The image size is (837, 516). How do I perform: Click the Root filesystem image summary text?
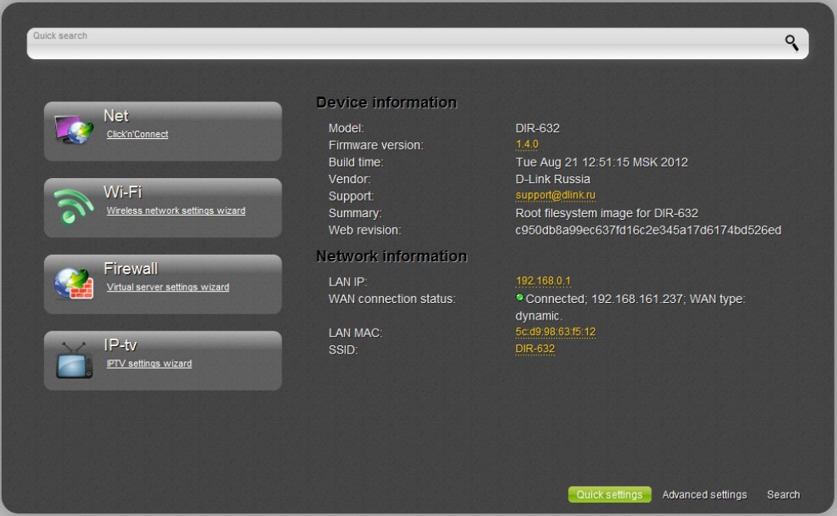click(x=606, y=213)
